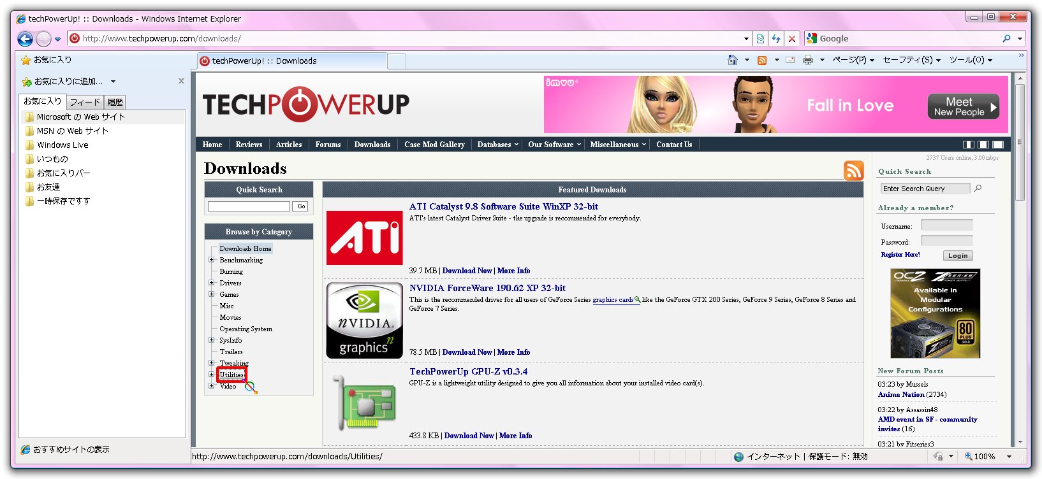Switch to the フィード tab
Screen dimensions: 1042x479
coord(85,102)
